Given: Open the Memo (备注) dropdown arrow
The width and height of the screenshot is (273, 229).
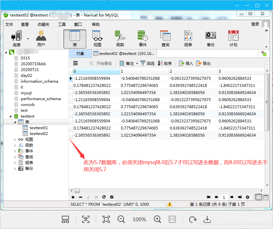Looking at the screenshot, I should click(x=137, y=64).
